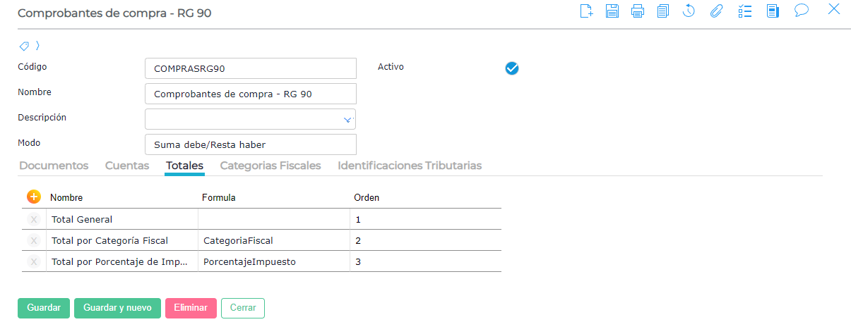Image resolution: width=851 pixels, height=322 pixels.
Task: Remove the Total General row
Action: [33, 220]
